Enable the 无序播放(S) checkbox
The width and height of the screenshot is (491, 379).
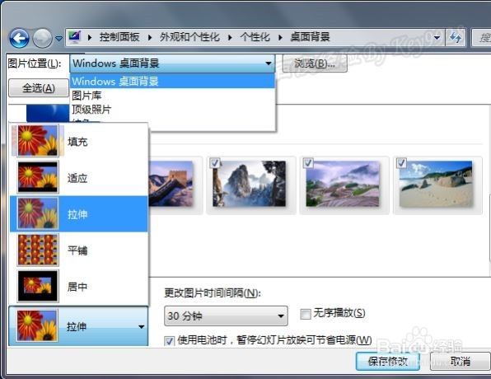click(x=306, y=314)
